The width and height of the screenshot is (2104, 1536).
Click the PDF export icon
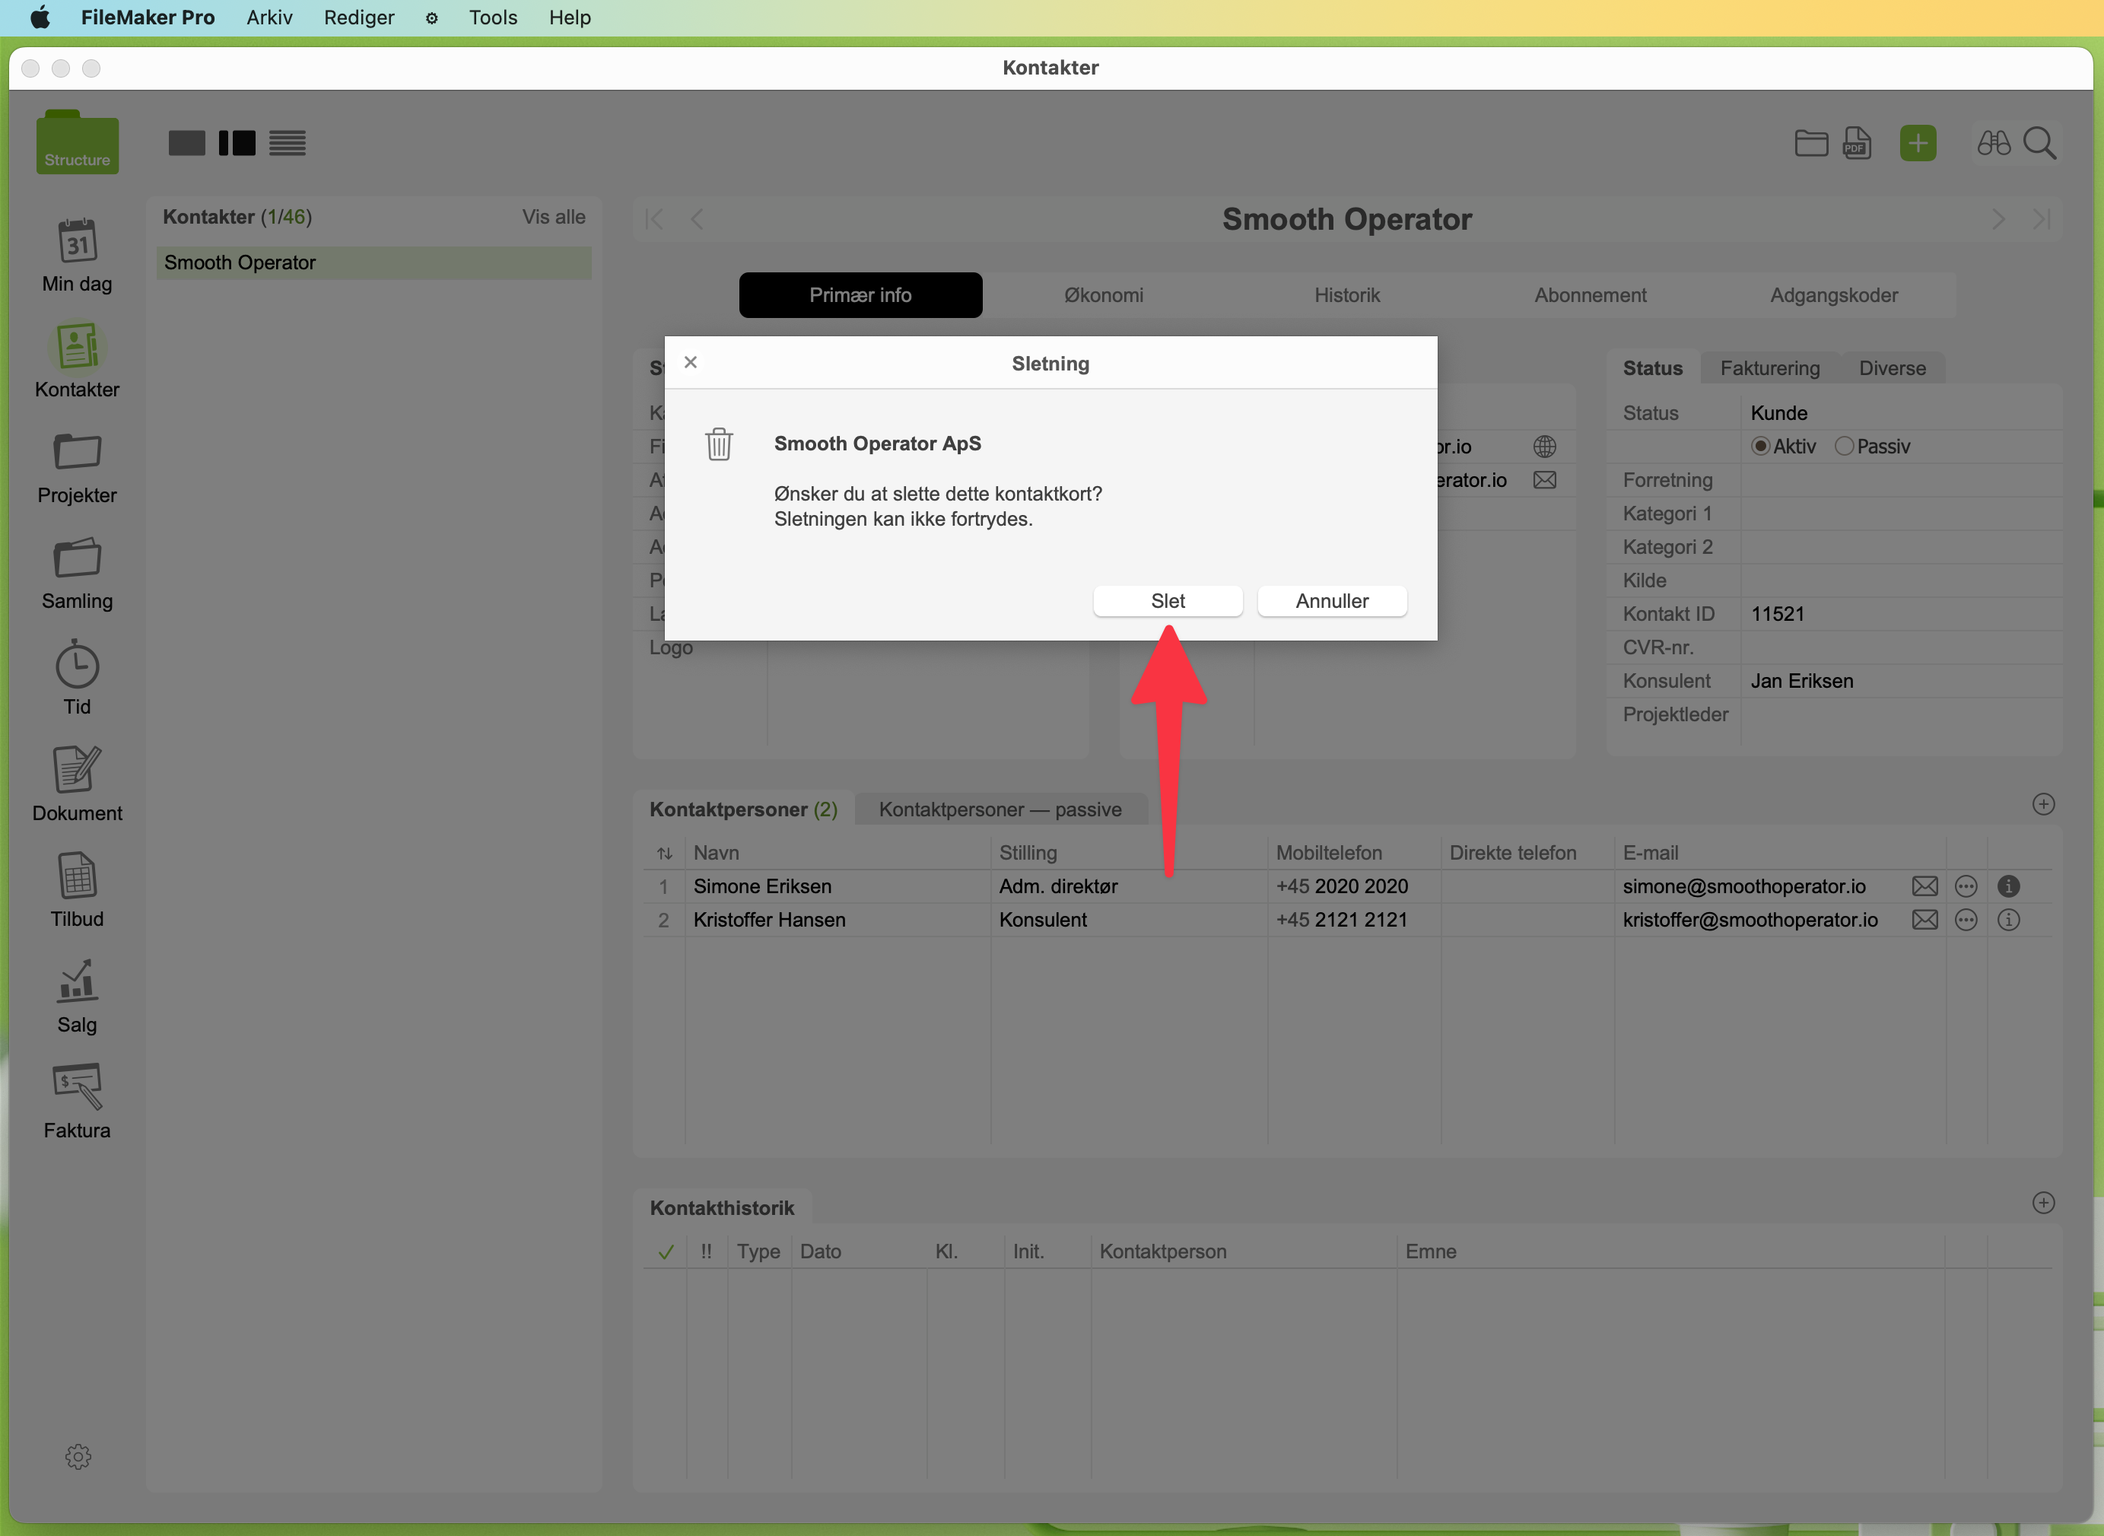pyautogui.click(x=1856, y=143)
